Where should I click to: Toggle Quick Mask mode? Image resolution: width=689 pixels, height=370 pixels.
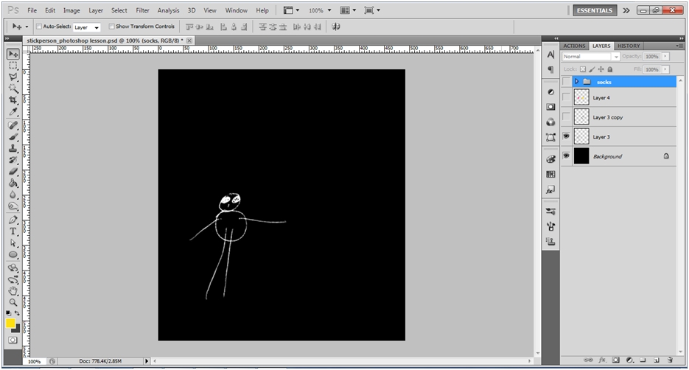click(13, 340)
